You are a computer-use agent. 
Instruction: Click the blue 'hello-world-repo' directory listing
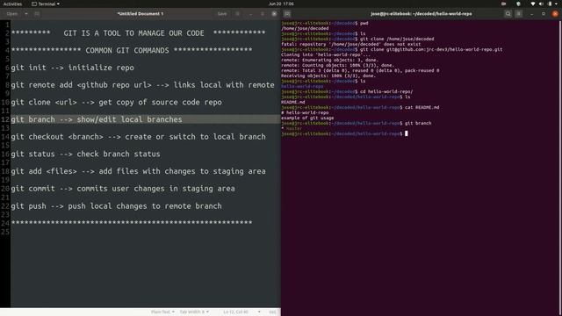[302, 86]
